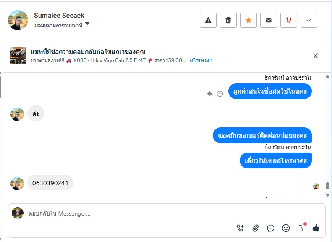Click the reply arrow beside the message

[210, 94]
